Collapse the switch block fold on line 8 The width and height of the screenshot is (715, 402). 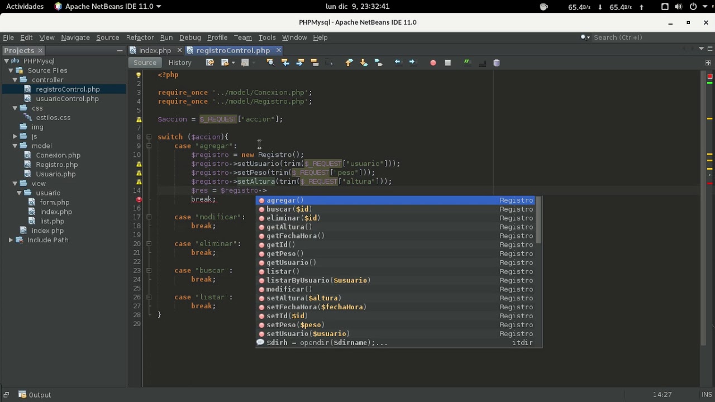pyautogui.click(x=149, y=137)
